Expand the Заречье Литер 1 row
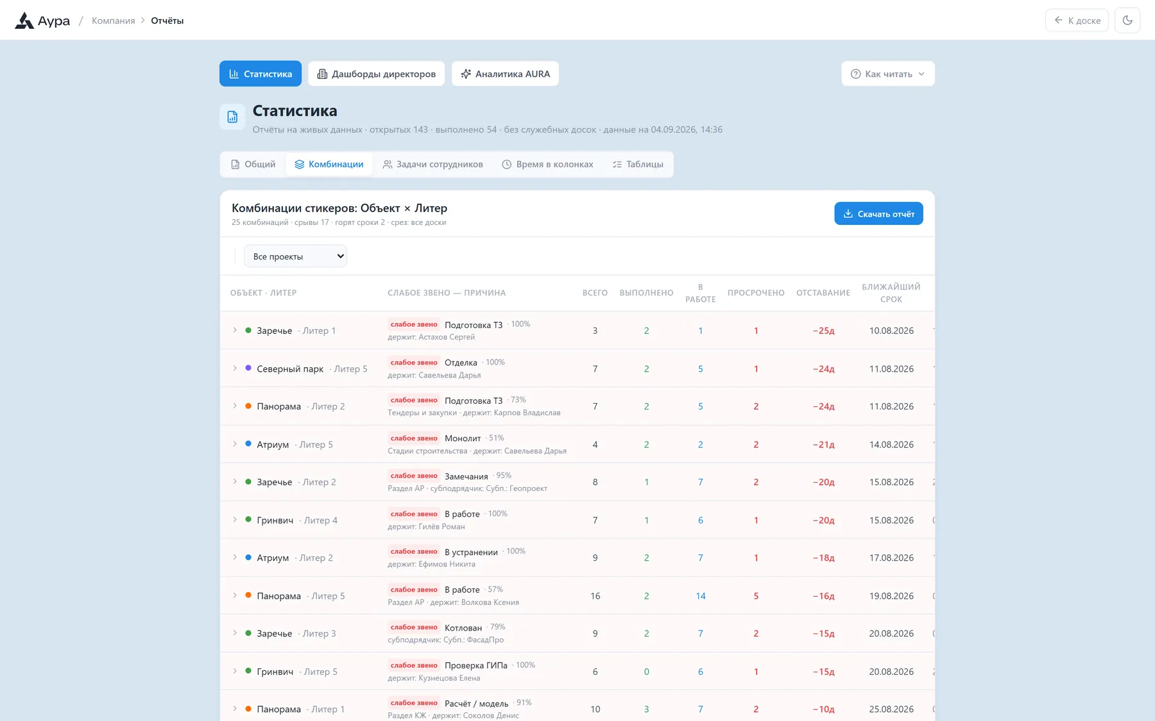Viewport: 1155px width, 721px height. (x=235, y=330)
